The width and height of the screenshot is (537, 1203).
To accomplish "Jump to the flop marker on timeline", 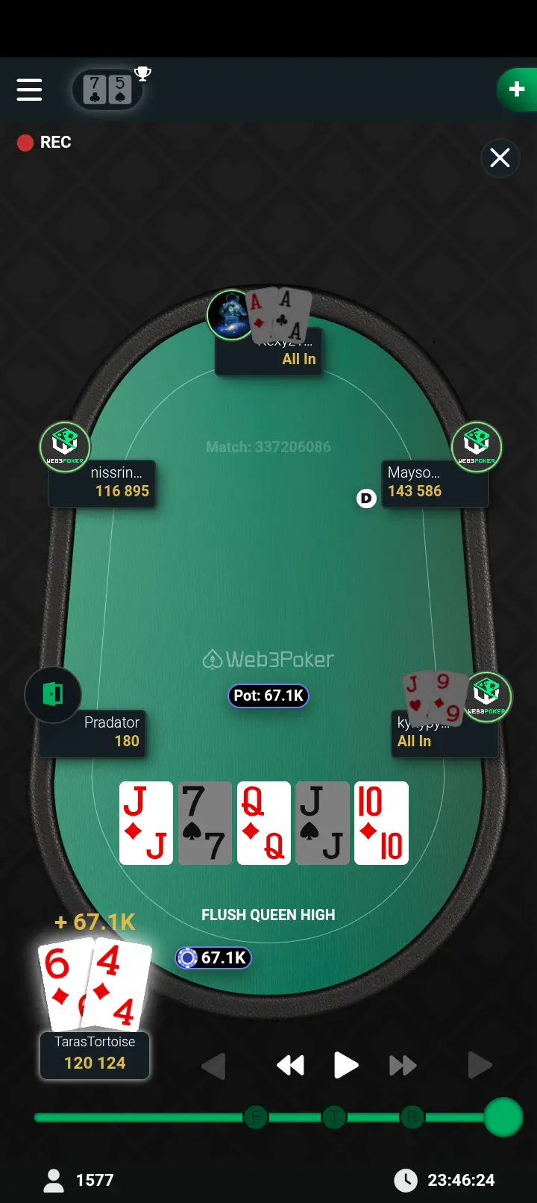I will click(x=256, y=1117).
